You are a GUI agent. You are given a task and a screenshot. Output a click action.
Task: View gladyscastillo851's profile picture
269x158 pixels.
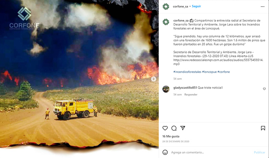[x=166, y=89]
